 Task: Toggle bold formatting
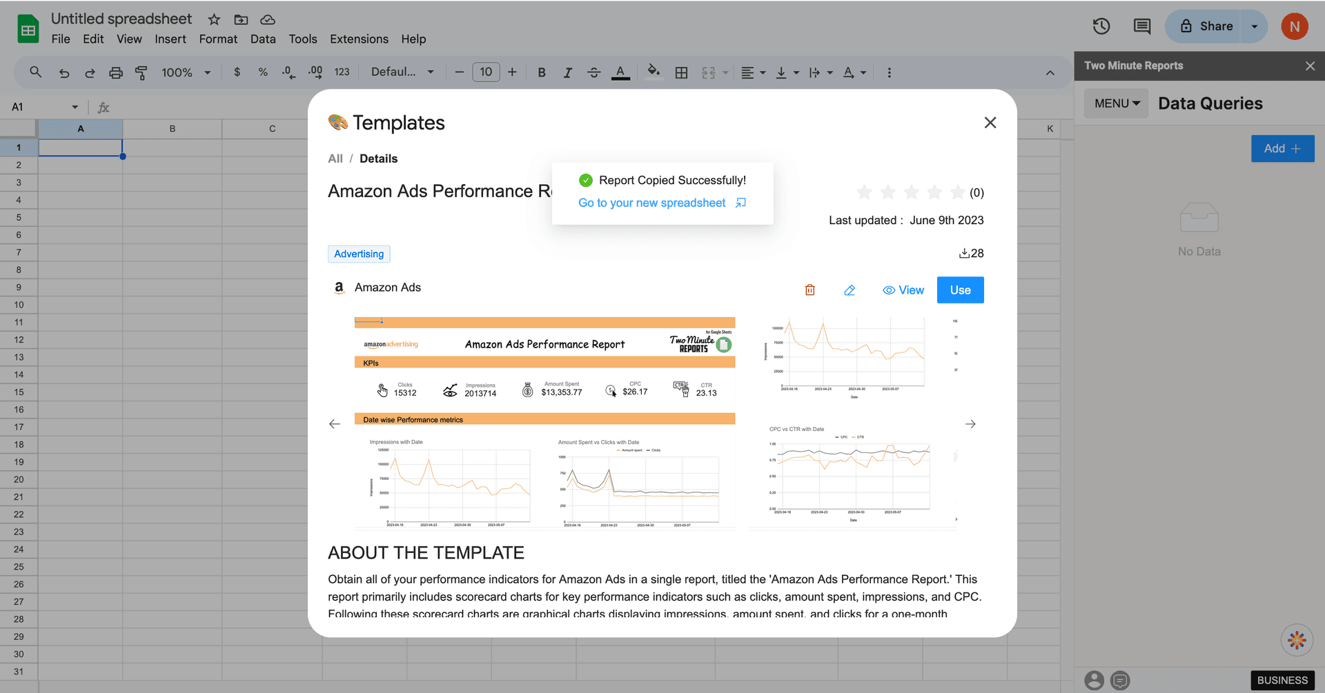click(542, 72)
